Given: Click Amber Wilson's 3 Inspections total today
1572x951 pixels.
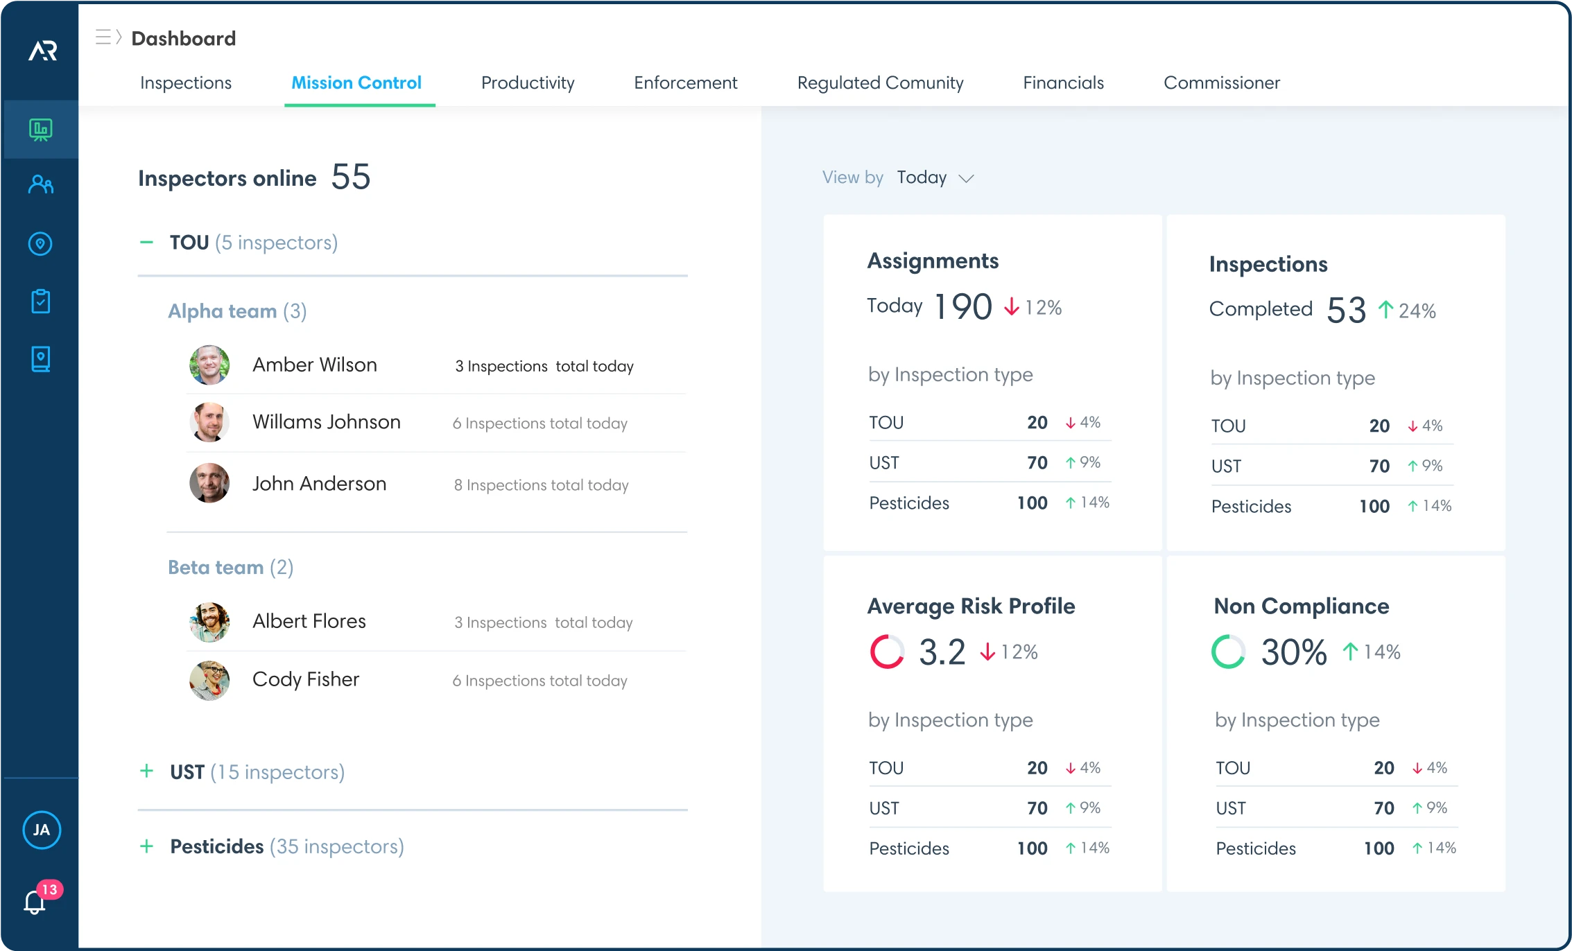Looking at the screenshot, I should tap(544, 366).
